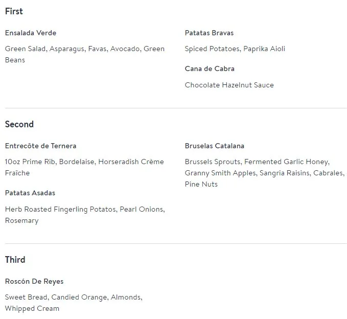347x319 pixels.
Task: Select the Bruselas Catalana dish title
Action: pyautogui.click(x=215, y=146)
